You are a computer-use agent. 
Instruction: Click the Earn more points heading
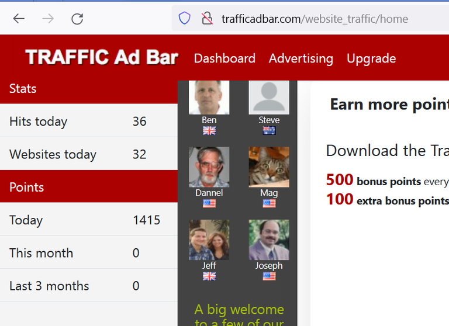point(389,105)
